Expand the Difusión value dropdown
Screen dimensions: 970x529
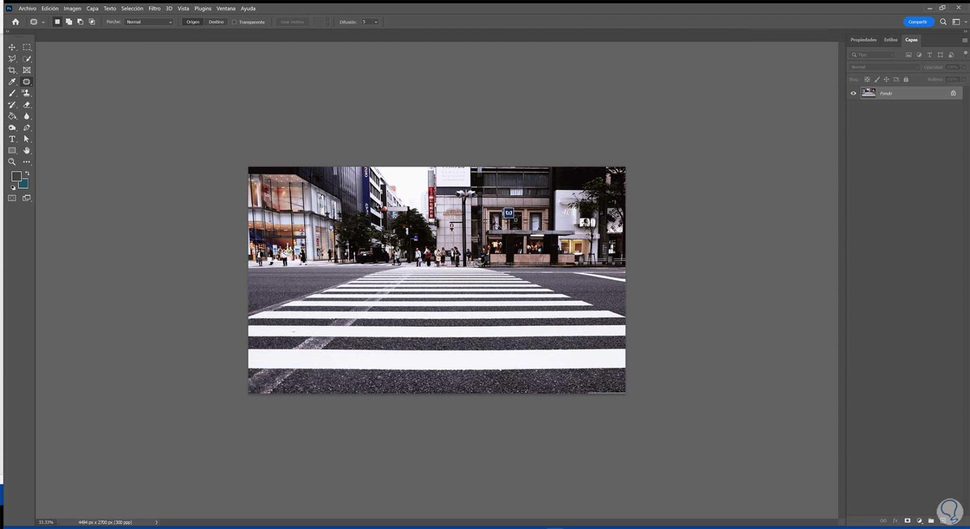click(x=376, y=22)
